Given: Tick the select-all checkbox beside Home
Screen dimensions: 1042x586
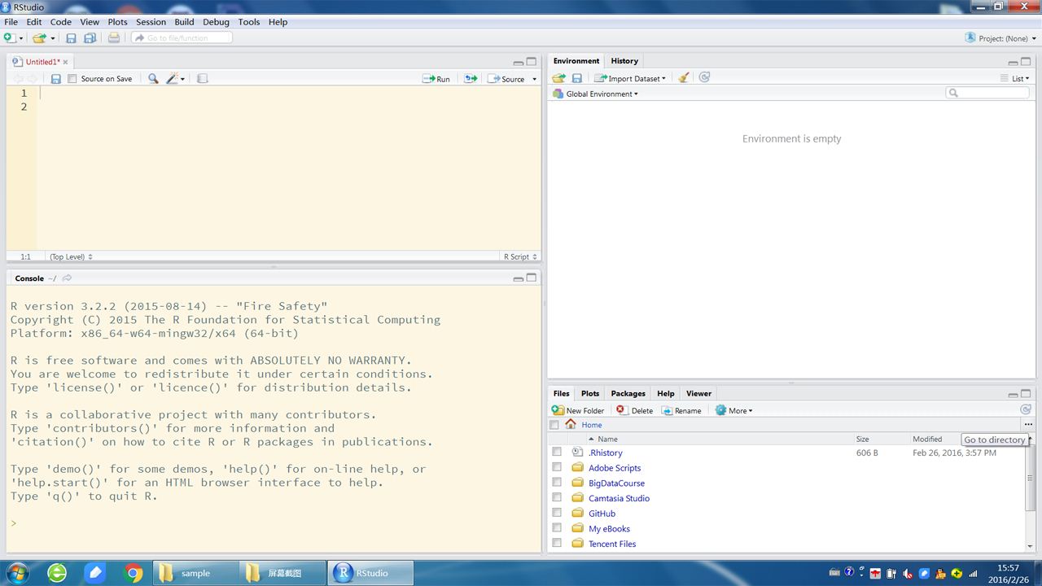Looking at the screenshot, I should pos(554,425).
